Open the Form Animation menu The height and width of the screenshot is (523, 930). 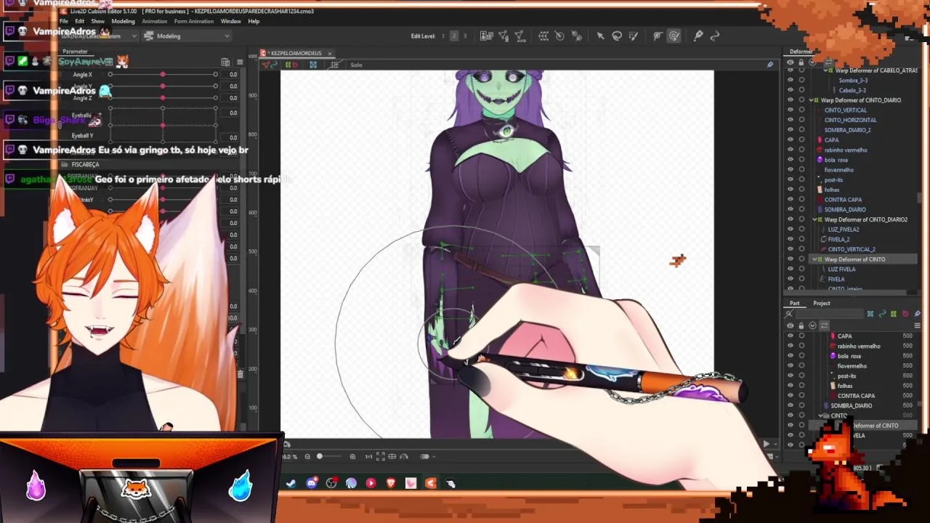pos(194,21)
